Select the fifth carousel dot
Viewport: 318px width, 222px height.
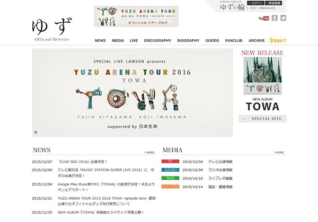(x=51, y=132)
